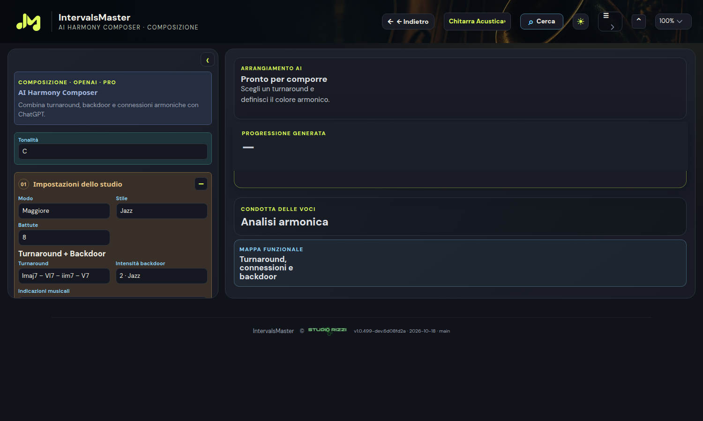Click the Pronto per comporre heading
Image resolution: width=703 pixels, height=421 pixels.
(x=284, y=79)
